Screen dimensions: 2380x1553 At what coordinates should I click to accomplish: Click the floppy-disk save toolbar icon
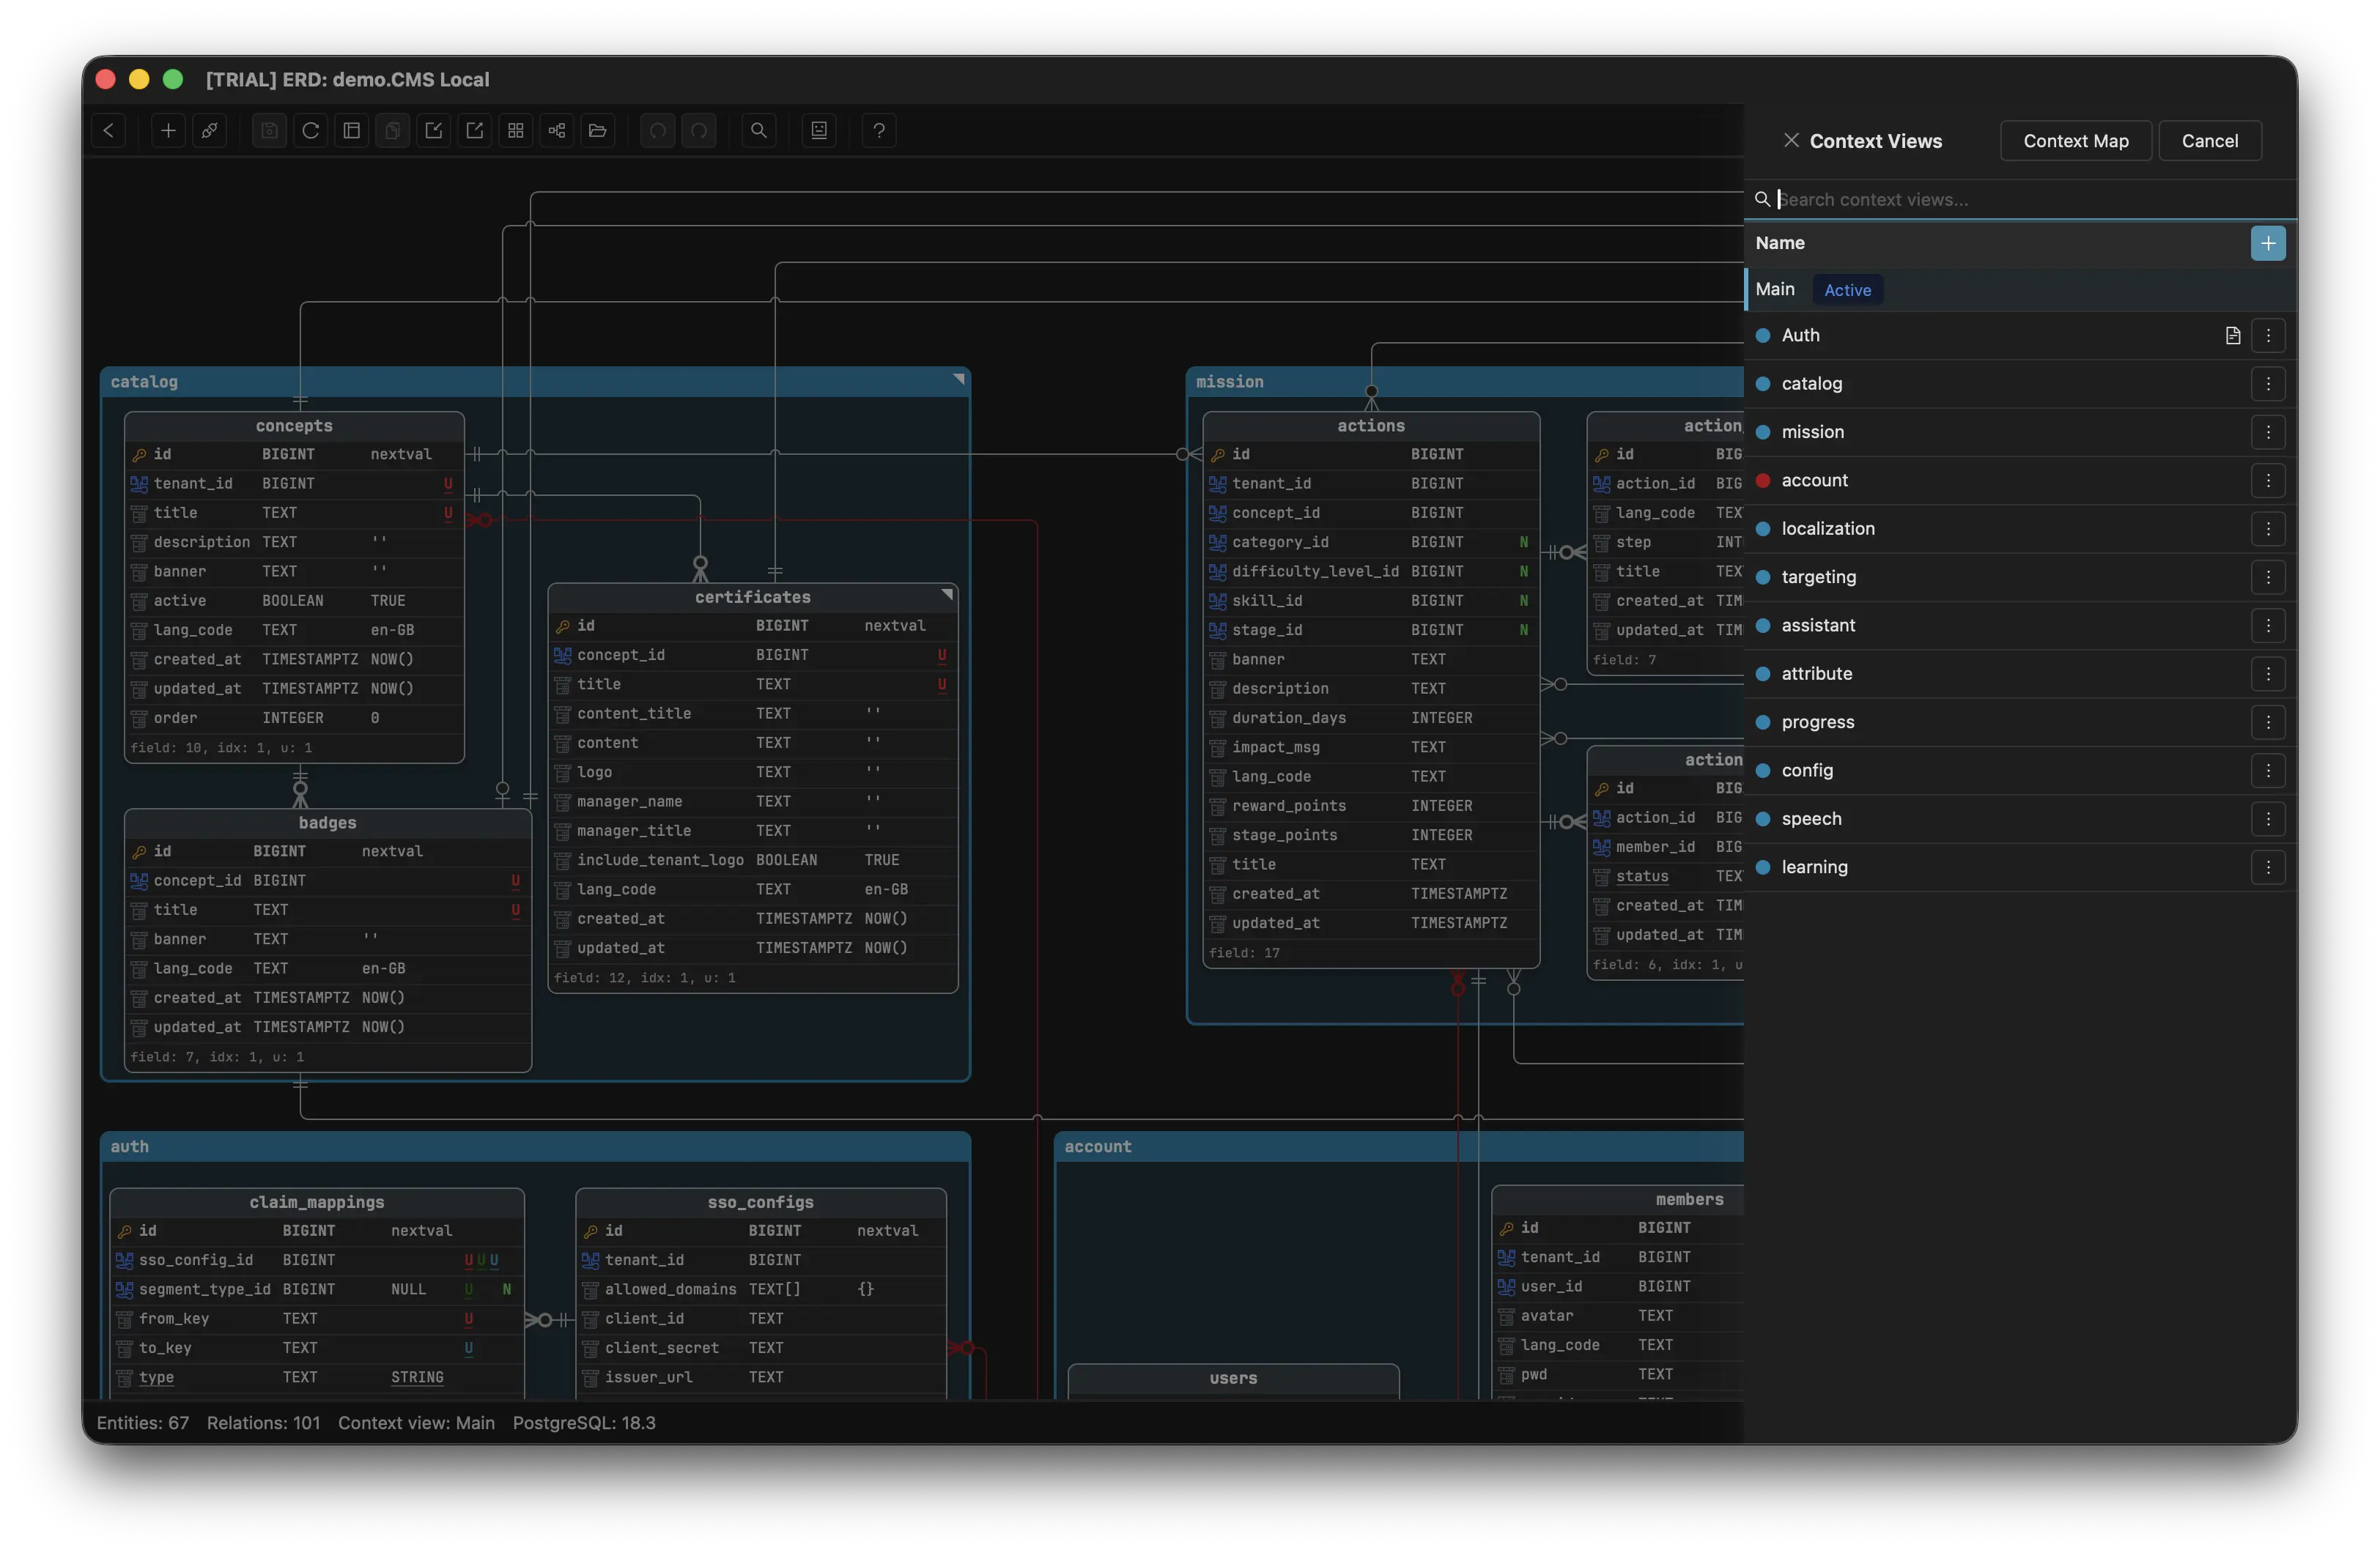tap(269, 130)
